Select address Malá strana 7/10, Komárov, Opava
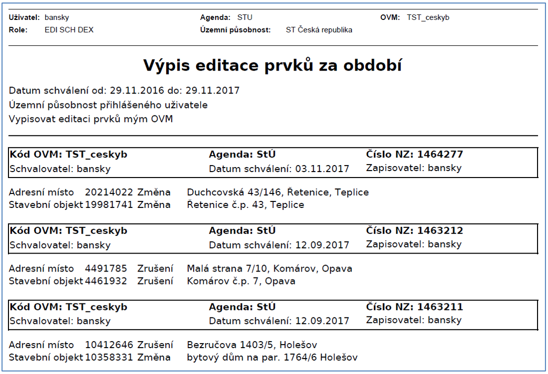The height and width of the screenshot is (374, 548). click(269, 269)
